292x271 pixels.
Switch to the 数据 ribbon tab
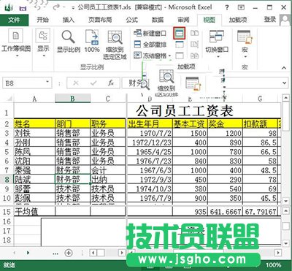click(x=158, y=20)
